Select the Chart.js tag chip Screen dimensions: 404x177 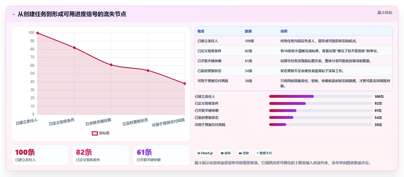205,153
